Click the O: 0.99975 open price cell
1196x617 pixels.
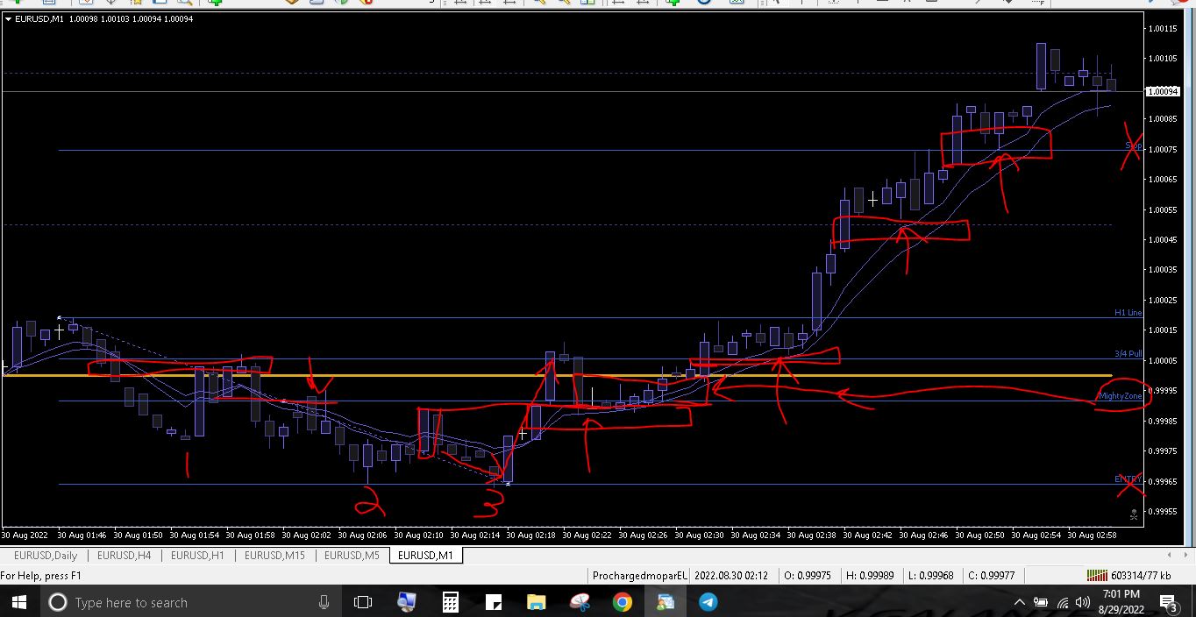point(808,575)
